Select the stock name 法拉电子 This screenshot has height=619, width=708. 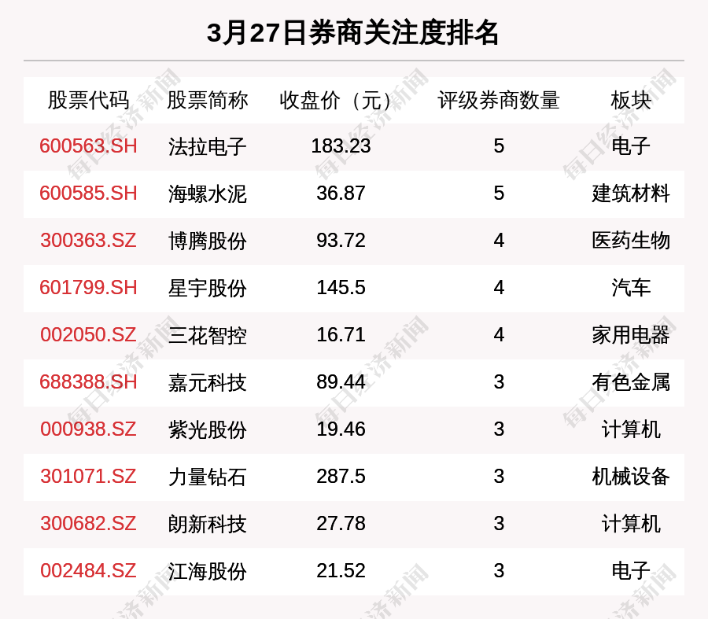[207, 146]
